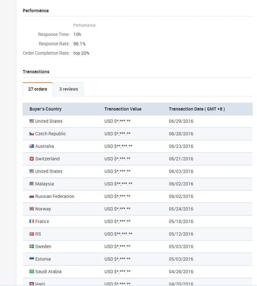The height and width of the screenshot is (286, 257).
Task: Click the Malaysia transaction value amount
Action: (x=118, y=184)
